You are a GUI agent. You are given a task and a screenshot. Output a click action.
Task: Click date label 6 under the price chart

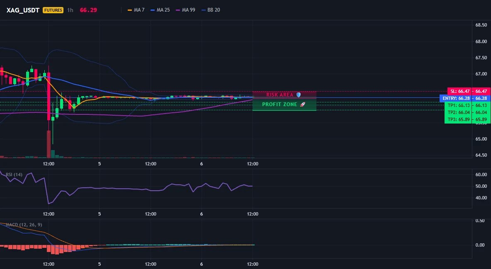click(x=202, y=164)
